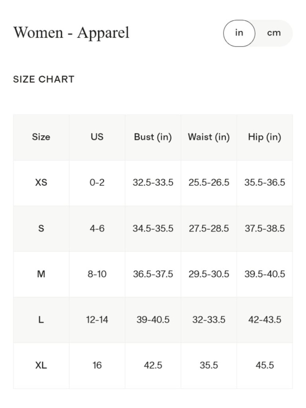Switch units to cm

pyautogui.click(x=274, y=33)
